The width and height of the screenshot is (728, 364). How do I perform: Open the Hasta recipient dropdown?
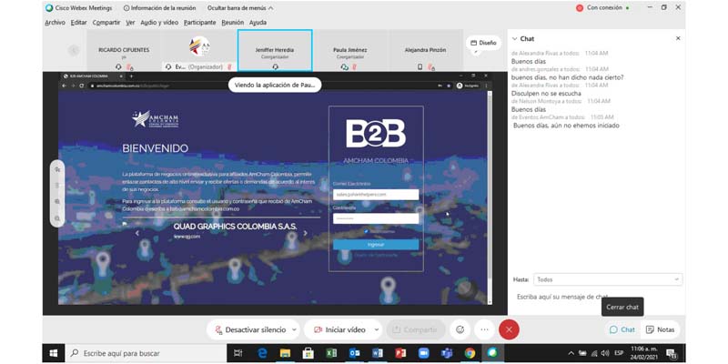click(x=608, y=279)
